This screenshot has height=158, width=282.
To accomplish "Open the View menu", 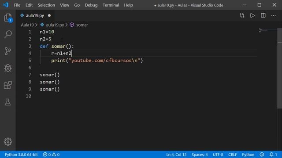I will point(65,5).
